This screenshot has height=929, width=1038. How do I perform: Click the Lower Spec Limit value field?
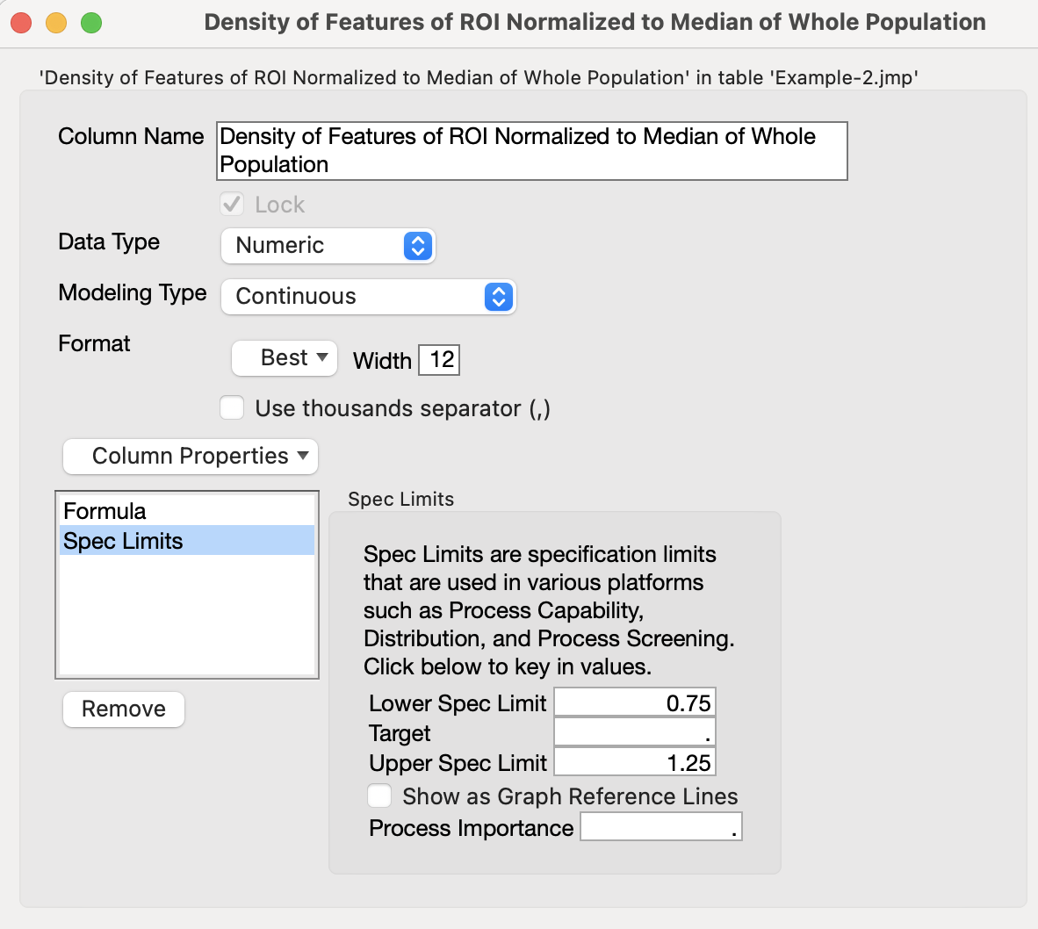pos(634,702)
